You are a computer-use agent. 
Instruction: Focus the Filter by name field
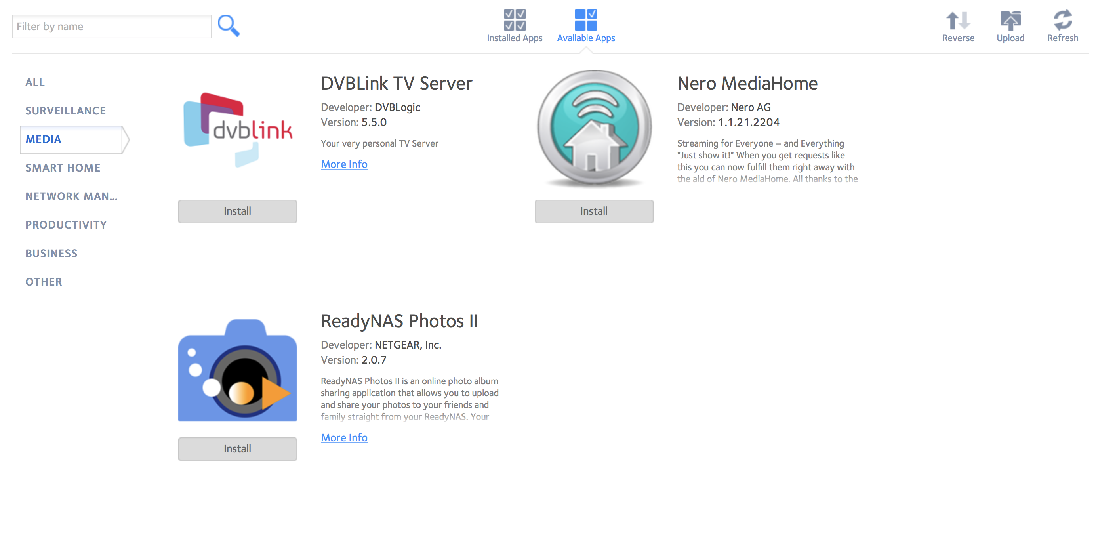pyautogui.click(x=111, y=27)
